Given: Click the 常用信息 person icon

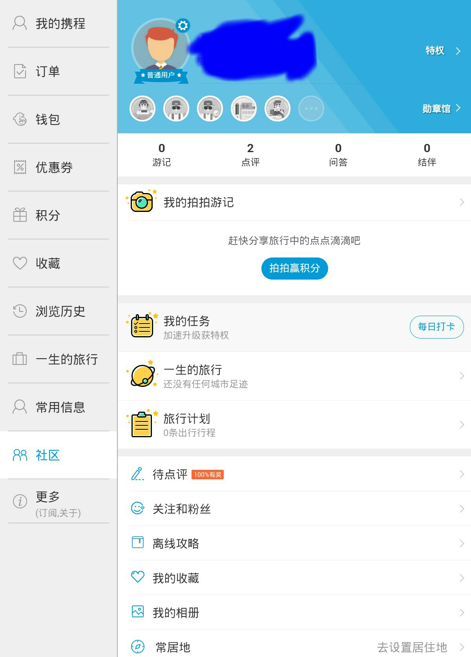Looking at the screenshot, I should pyautogui.click(x=20, y=407).
